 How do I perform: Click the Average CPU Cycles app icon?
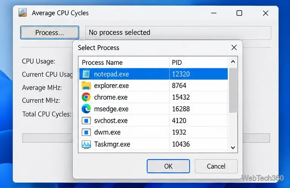[23, 13]
